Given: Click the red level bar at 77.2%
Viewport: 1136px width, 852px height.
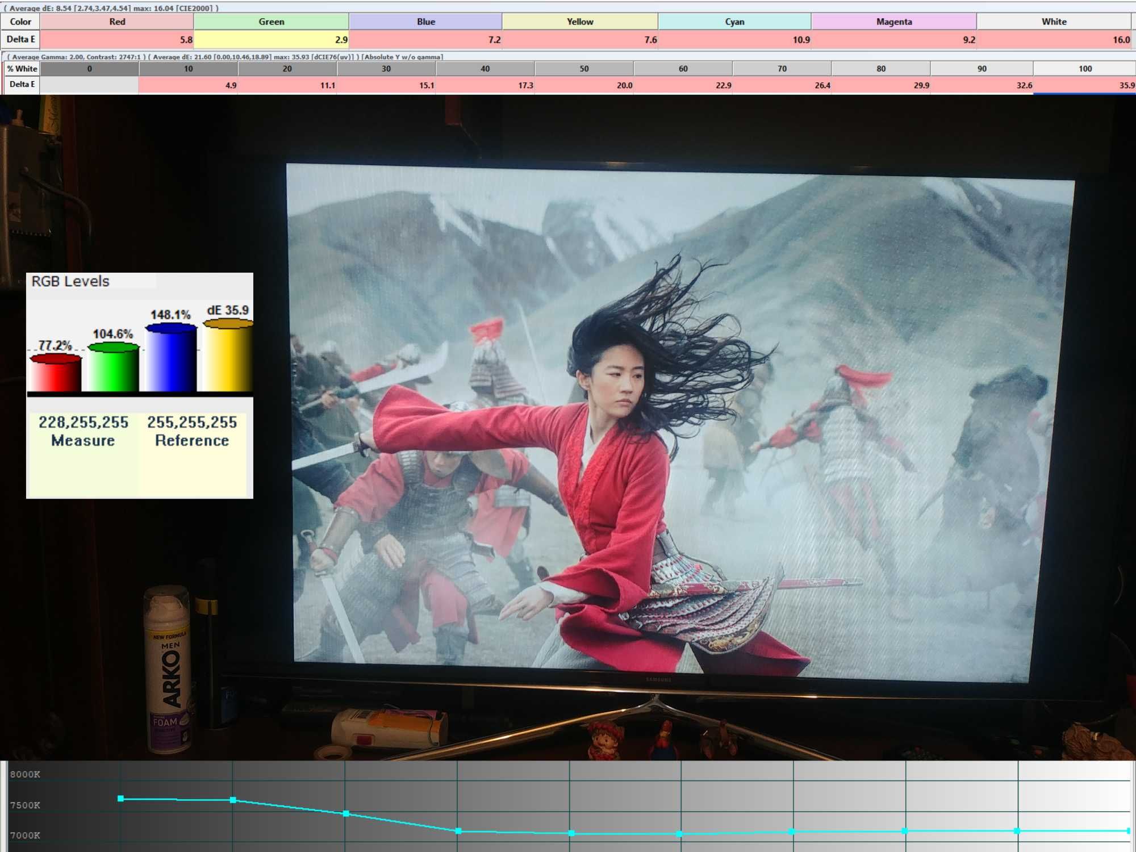Looking at the screenshot, I should click(x=55, y=373).
